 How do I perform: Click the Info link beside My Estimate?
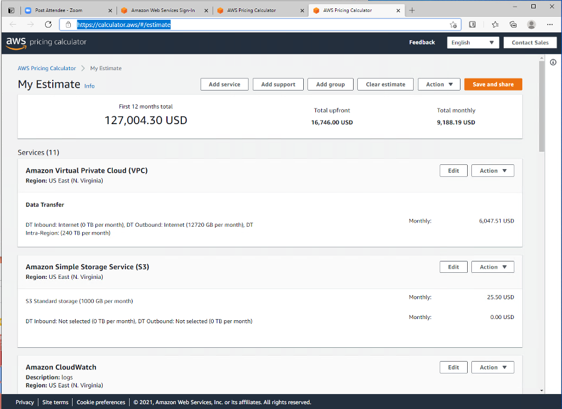click(x=89, y=86)
